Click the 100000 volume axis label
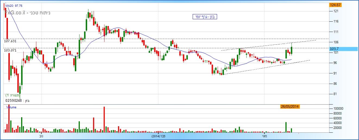 coord(338,109)
